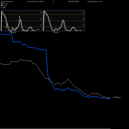
Task: Click the 20 level label in FULL chart
Action: [83, 25]
